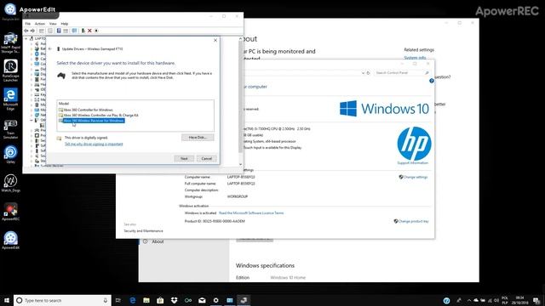Click the scroll-down arrow in Device Manager

[240, 164]
